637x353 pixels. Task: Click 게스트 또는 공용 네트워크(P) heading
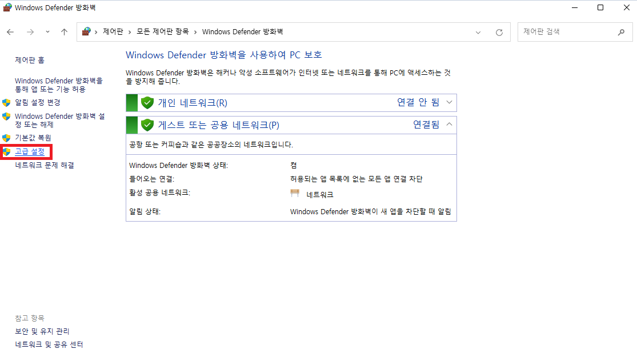(x=219, y=125)
